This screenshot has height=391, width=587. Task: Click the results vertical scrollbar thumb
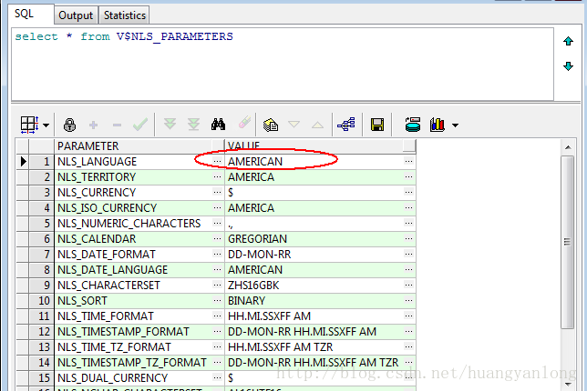click(568, 242)
